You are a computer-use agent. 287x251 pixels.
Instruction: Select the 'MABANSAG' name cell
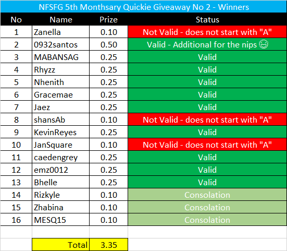61,57
